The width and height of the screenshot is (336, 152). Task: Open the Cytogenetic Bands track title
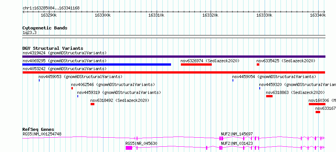(x=45, y=28)
